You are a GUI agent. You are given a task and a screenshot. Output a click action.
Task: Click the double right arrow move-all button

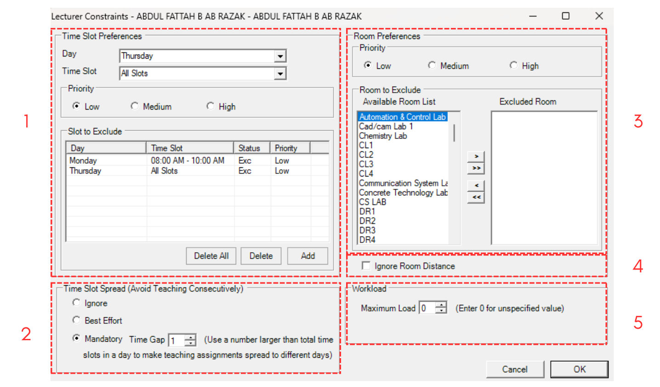476,168
